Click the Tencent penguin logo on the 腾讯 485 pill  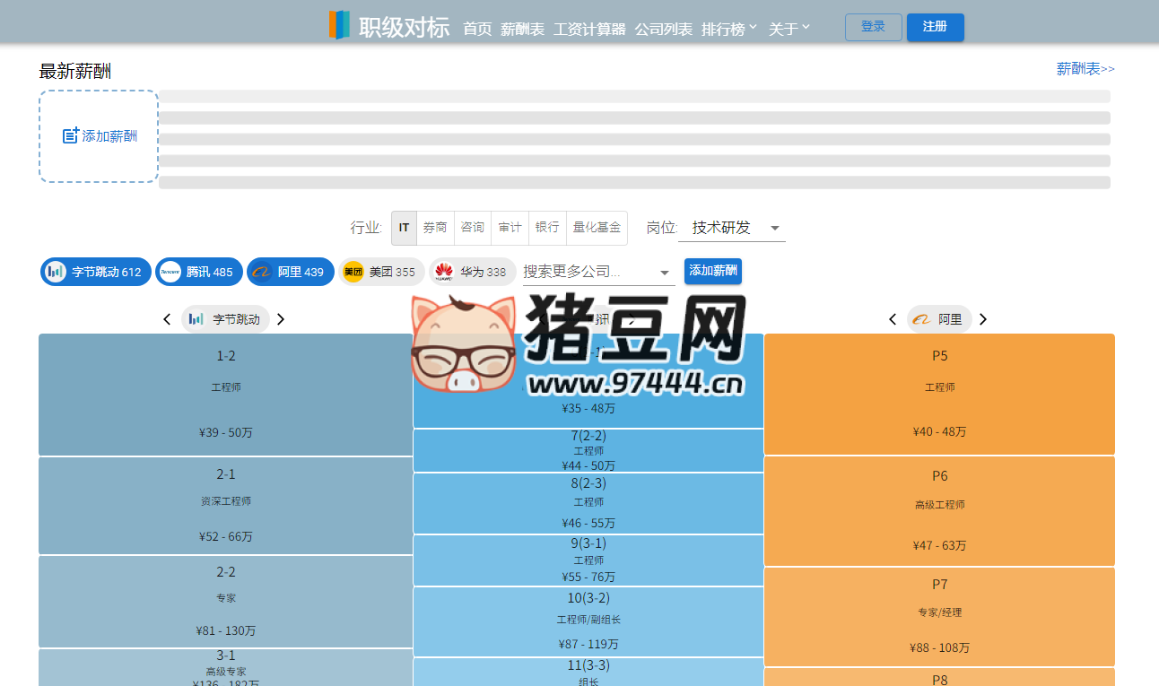[170, 271]
